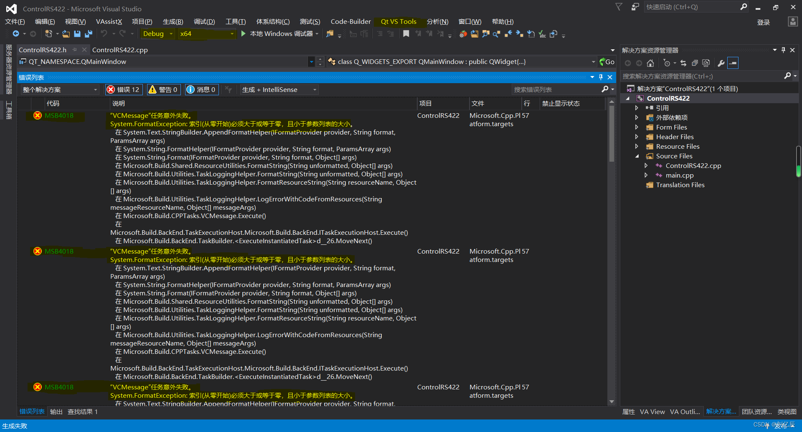802x432 pixels.
Task: Expand the Resource Files folder
Action: click(x=637, y=146)
